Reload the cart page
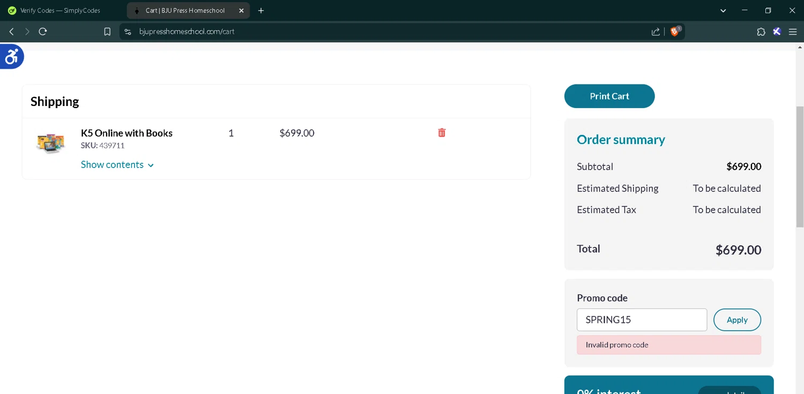Image resolution: width=804 pixels, height=394 pixels. [x=43, y=32]
